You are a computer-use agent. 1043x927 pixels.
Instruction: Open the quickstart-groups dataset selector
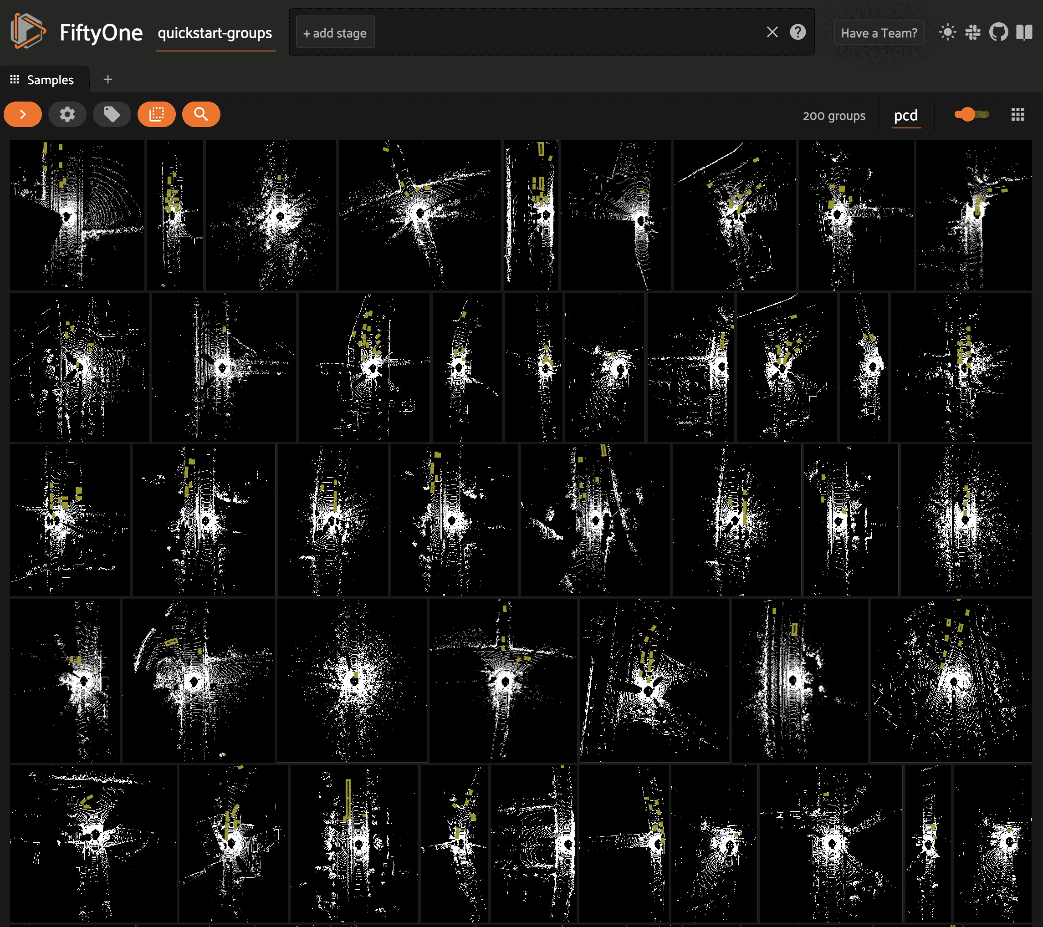click(x=215, y=34)
